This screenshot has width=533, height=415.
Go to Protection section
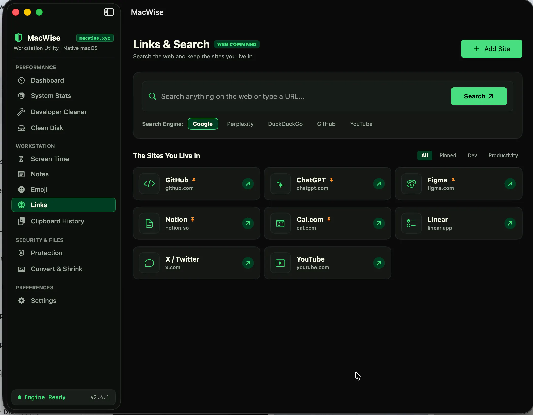click(x=64, y=253)
